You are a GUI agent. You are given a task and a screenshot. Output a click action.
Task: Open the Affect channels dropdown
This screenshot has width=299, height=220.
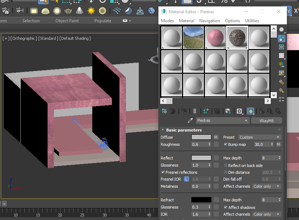click(x=266, y=186)
